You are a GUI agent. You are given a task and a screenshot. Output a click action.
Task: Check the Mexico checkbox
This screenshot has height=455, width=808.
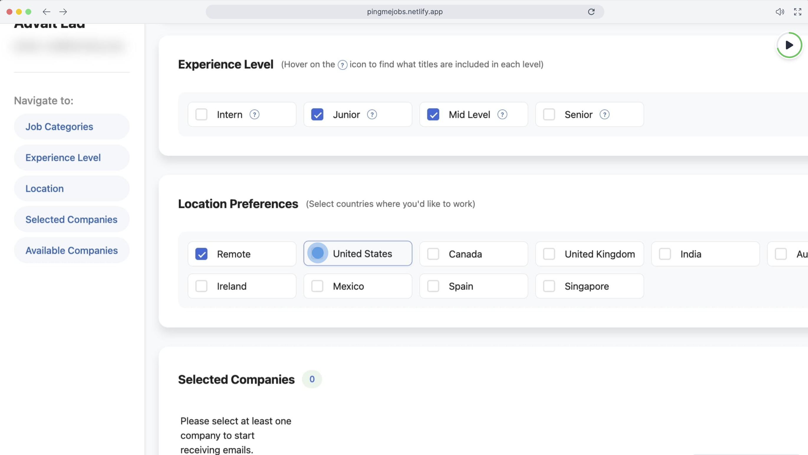coord(317,286)
